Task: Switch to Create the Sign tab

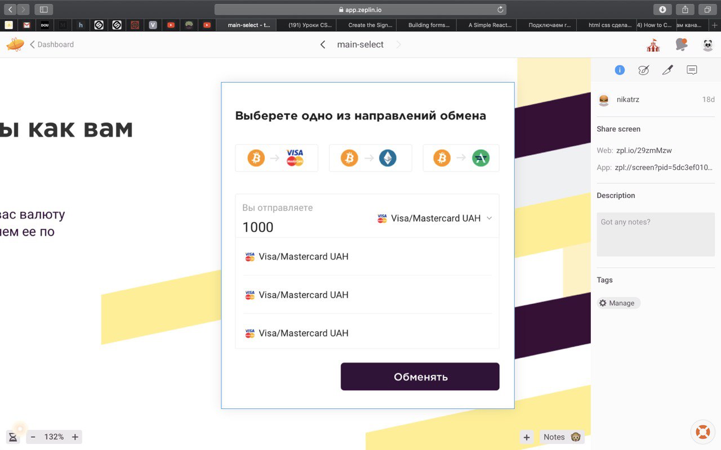Action: [x=366, y=25]
